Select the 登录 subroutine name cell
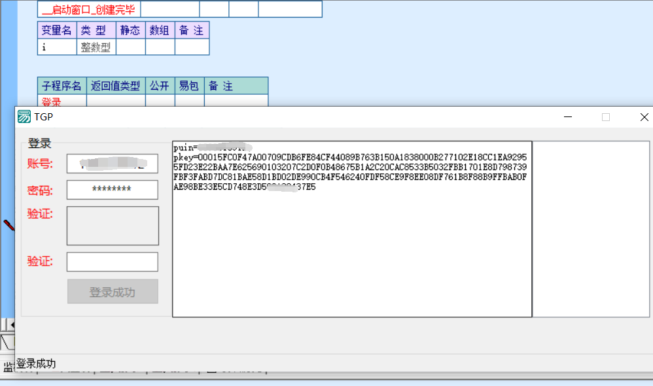The width and height of the screenshot is (653, 386). coord(62,101)
